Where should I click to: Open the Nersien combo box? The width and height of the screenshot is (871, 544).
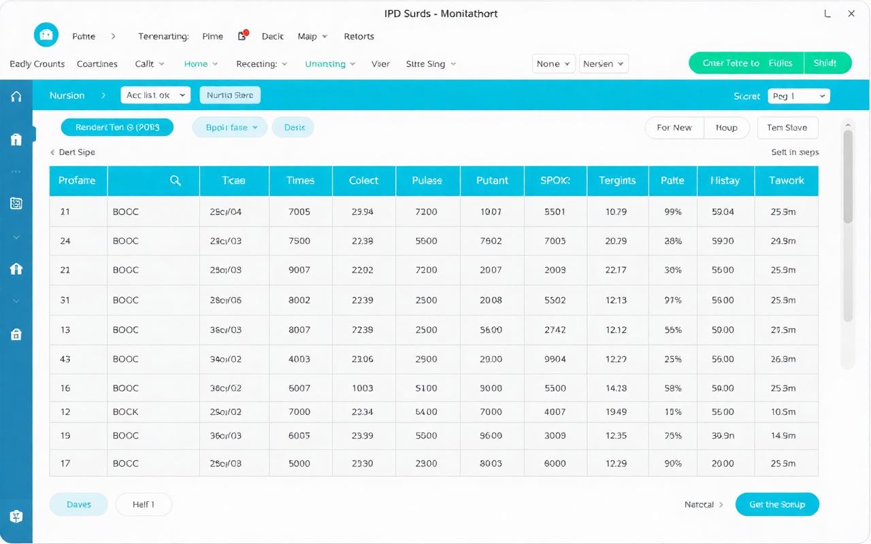point(604,64)
